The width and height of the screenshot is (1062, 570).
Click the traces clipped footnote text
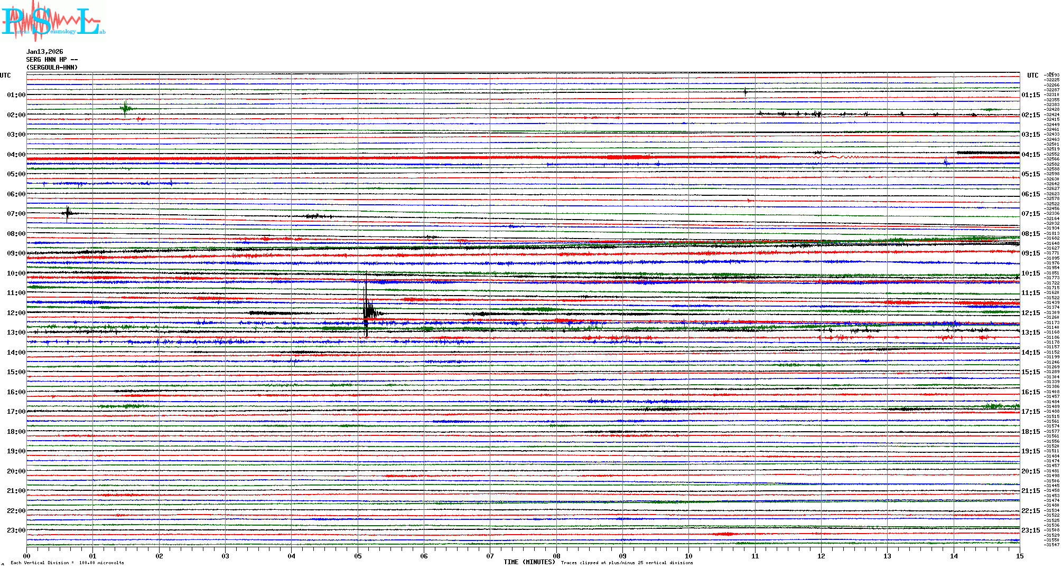click(627, 563)
